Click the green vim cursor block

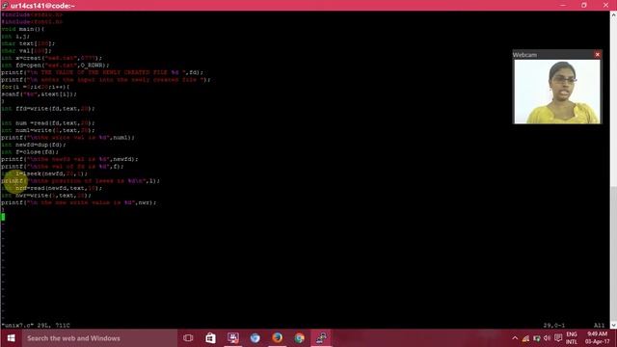pyautogui.click(x=3, y=217)
